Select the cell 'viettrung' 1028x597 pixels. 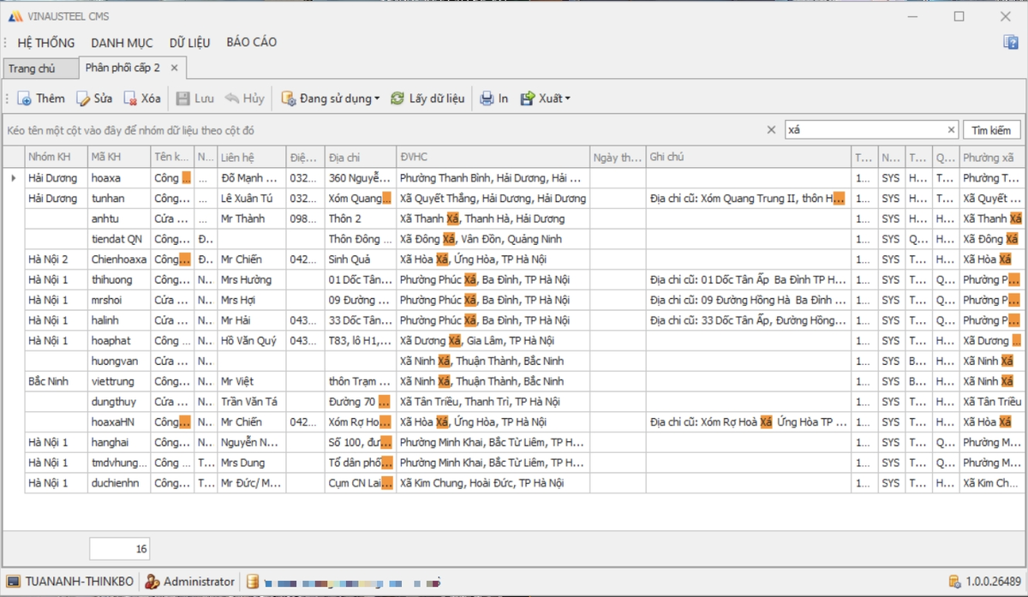[119, 381]
